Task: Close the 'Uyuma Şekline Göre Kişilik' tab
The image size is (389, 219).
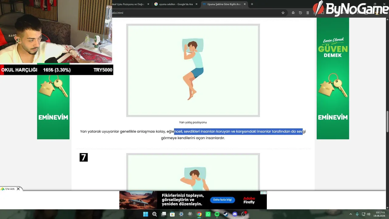Action: click(245, 4)
